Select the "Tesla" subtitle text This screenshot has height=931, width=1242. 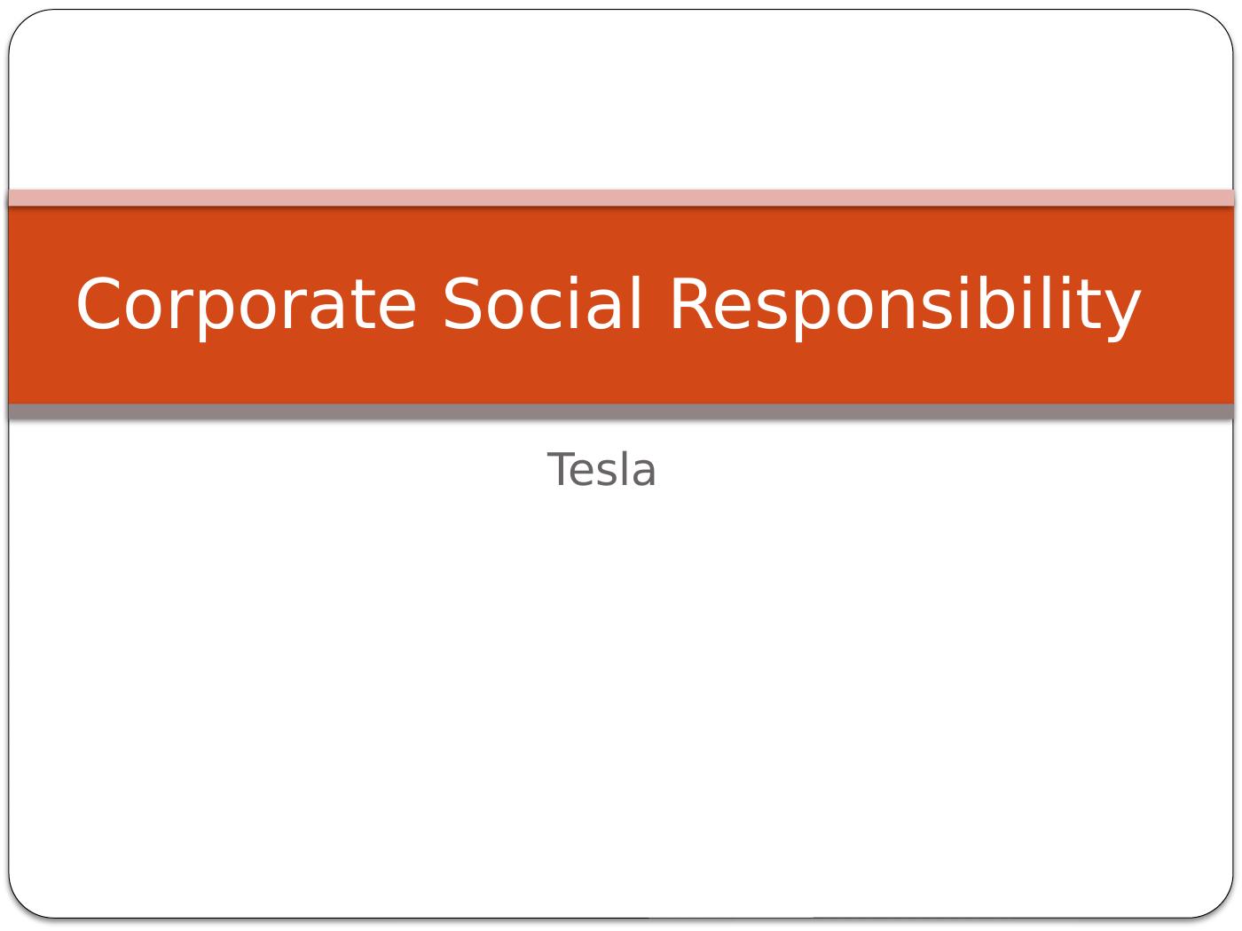click(x=601, y=470)
